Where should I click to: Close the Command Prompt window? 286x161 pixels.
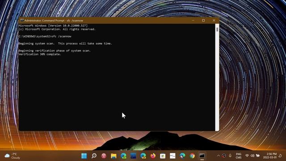(214, 21)
